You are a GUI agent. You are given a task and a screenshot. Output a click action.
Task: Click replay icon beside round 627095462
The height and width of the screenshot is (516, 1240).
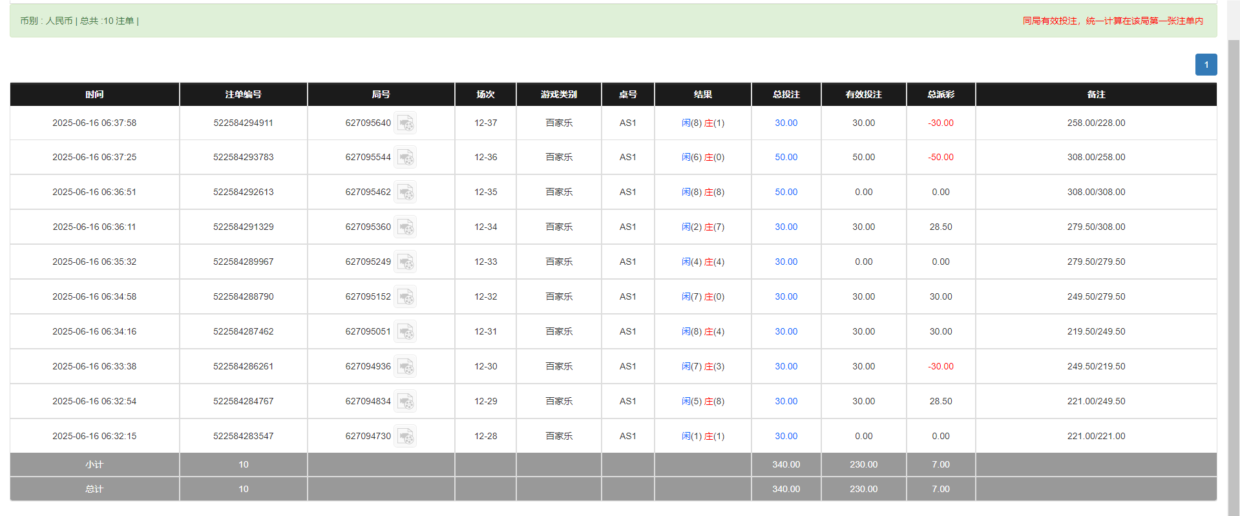coord(405,192)
